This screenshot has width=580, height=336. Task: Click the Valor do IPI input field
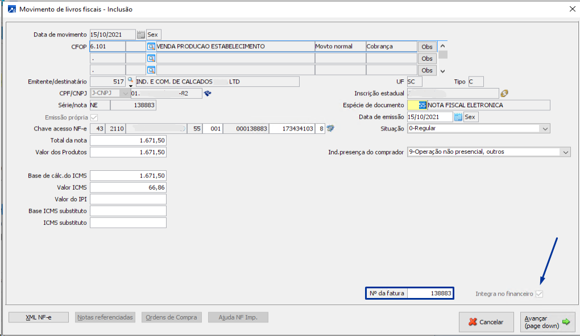click(x=128, y=199)
